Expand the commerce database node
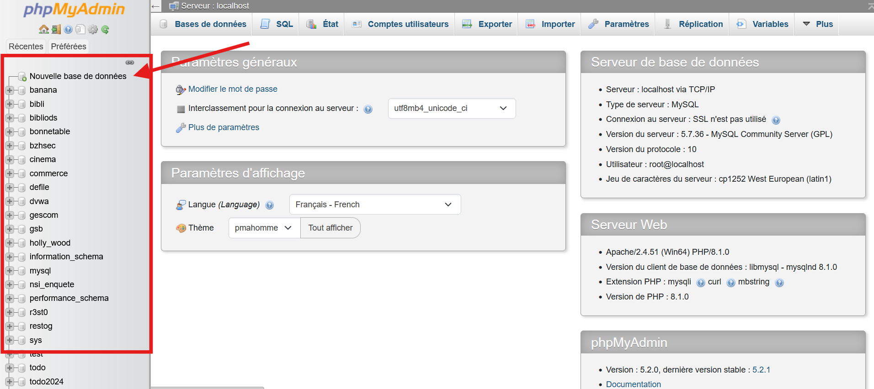Image resolution: width=874 pixels, height=389 pixels. pos(10,173)
